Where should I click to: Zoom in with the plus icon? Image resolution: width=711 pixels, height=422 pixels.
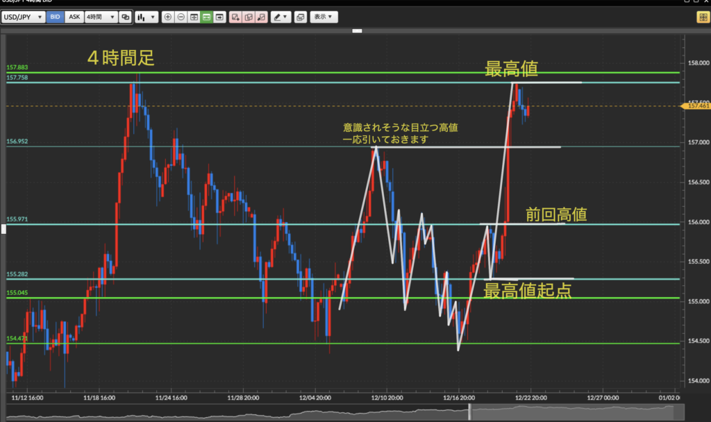tap(168, 17)
